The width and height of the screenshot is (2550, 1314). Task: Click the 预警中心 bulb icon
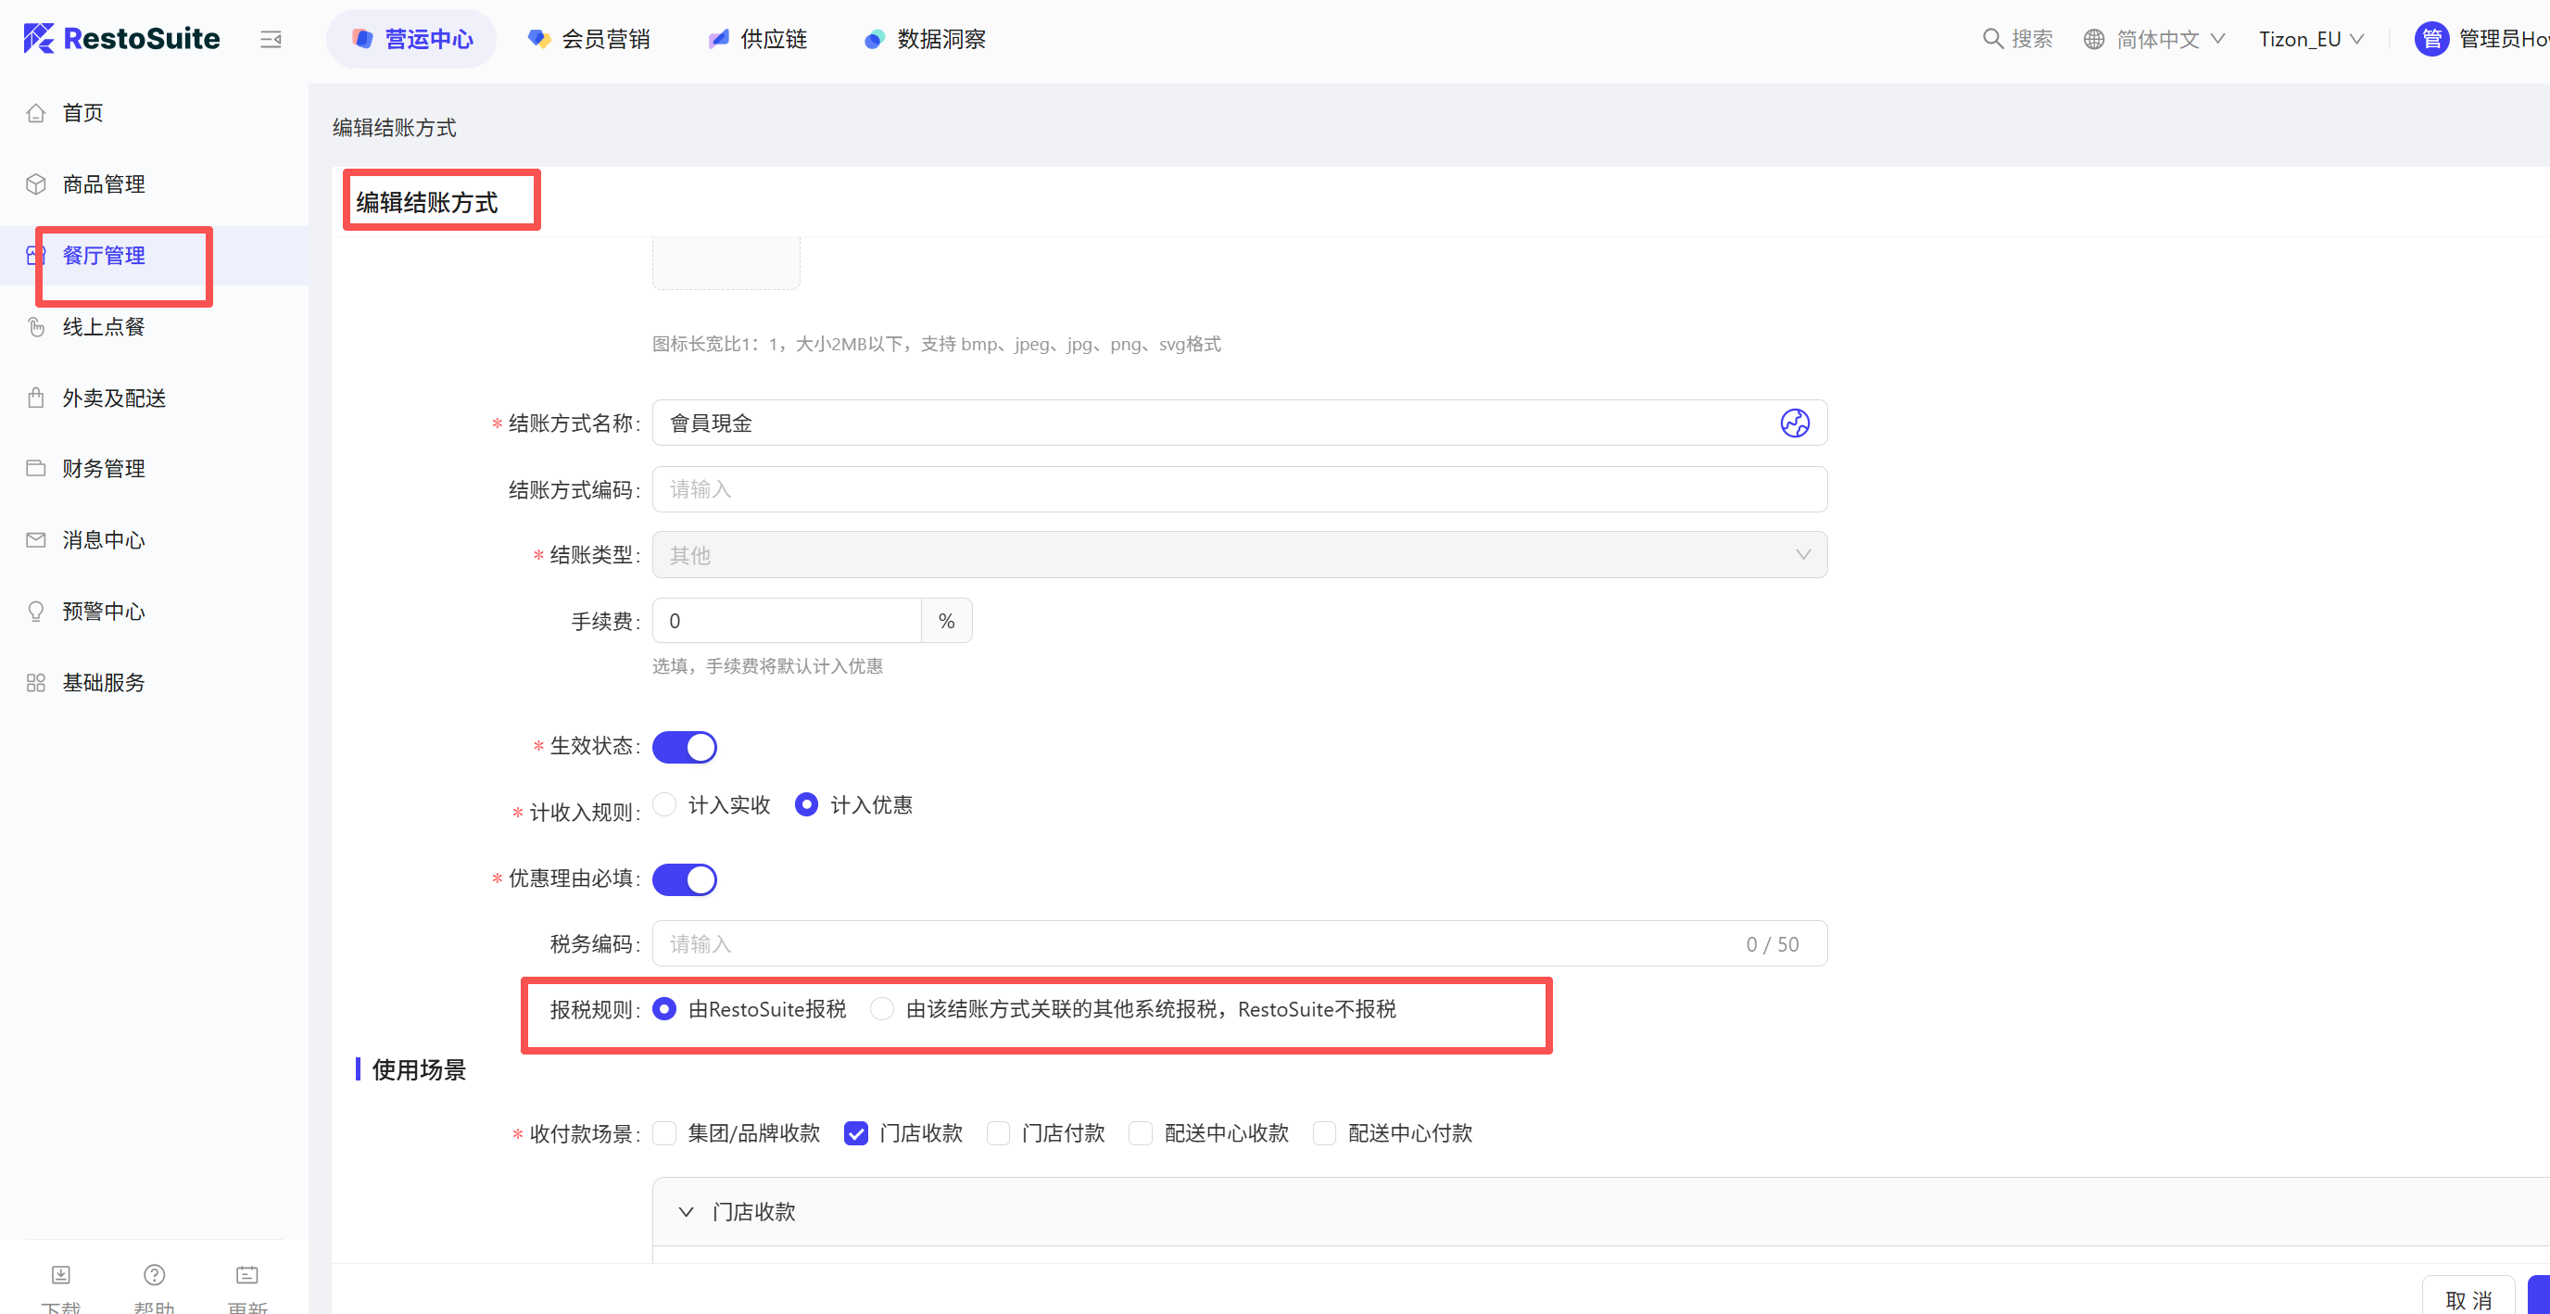[x=37, y=611]
